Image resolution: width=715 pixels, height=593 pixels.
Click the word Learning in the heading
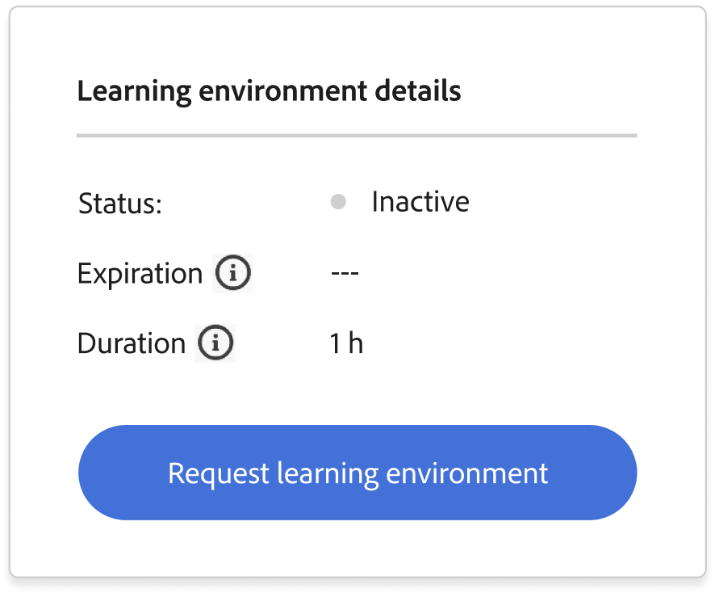pyautogui.click(x=135, y=92)
